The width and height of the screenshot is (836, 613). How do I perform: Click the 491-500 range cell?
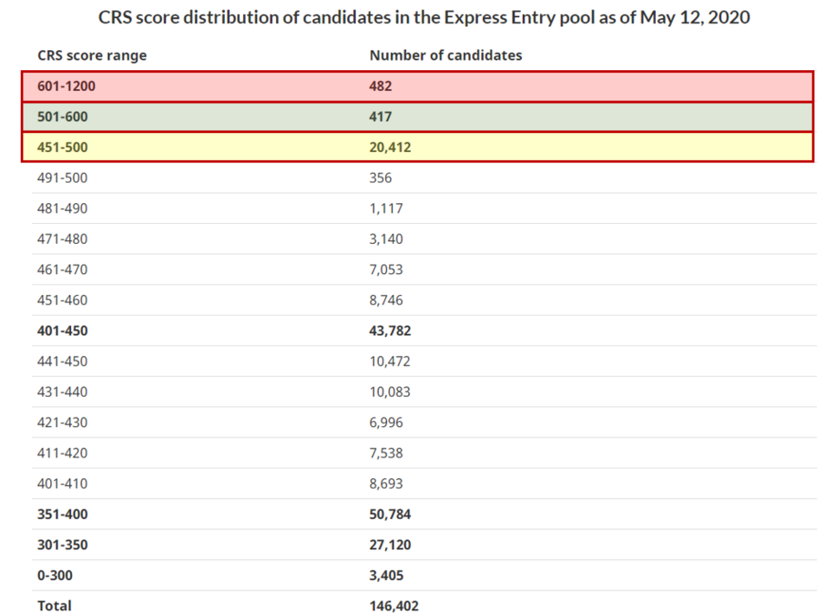(x=62, y=178)
